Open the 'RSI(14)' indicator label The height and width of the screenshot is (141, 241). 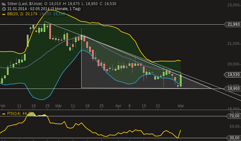tap(14, 114)
